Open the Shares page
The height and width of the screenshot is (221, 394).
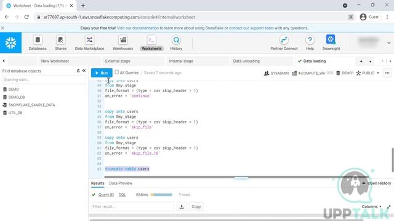click(x=60, y=43)
